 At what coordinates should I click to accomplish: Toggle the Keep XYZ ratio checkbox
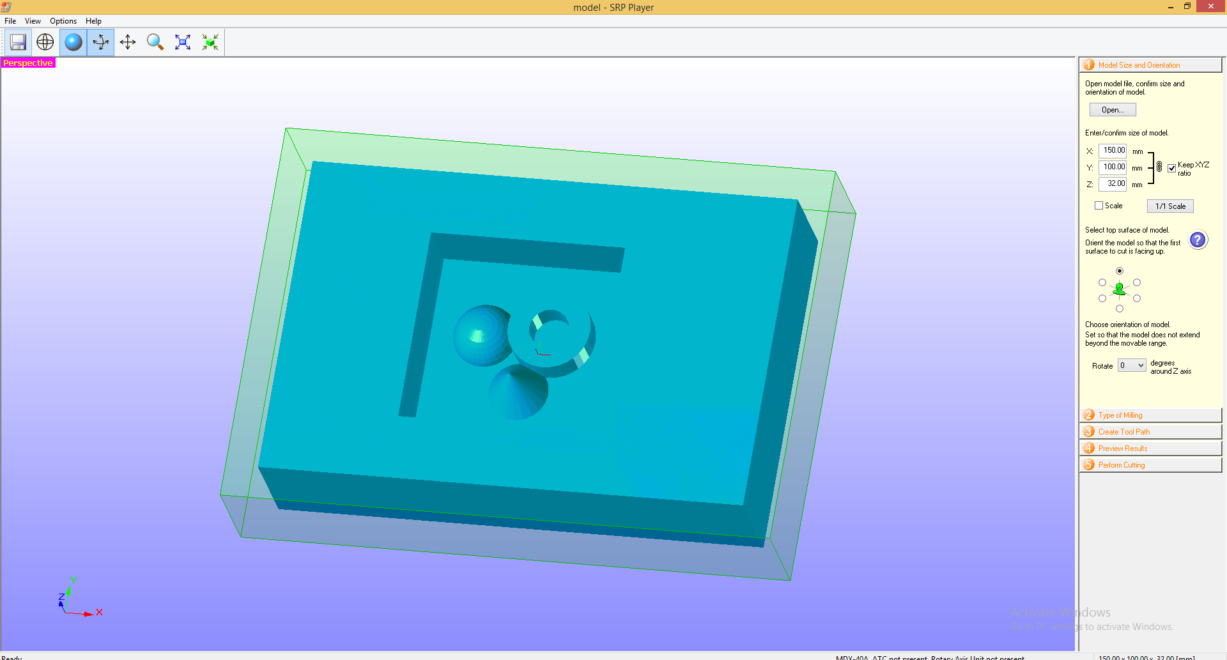pos(1171,169)
